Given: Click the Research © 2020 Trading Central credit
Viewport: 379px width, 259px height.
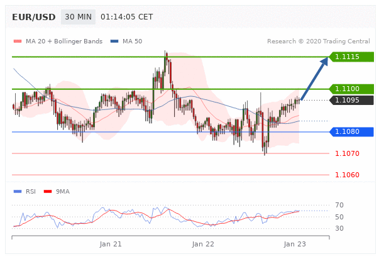Looking at the screenshot, I should (318, 41).
